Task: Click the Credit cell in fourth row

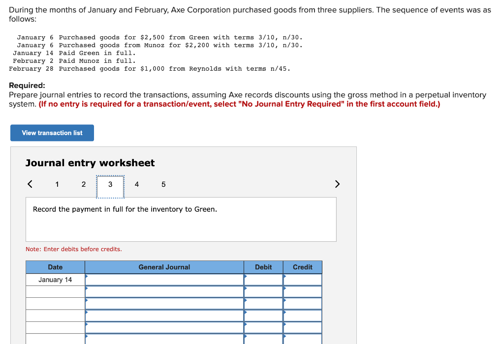Action: [x=303, y=315]
